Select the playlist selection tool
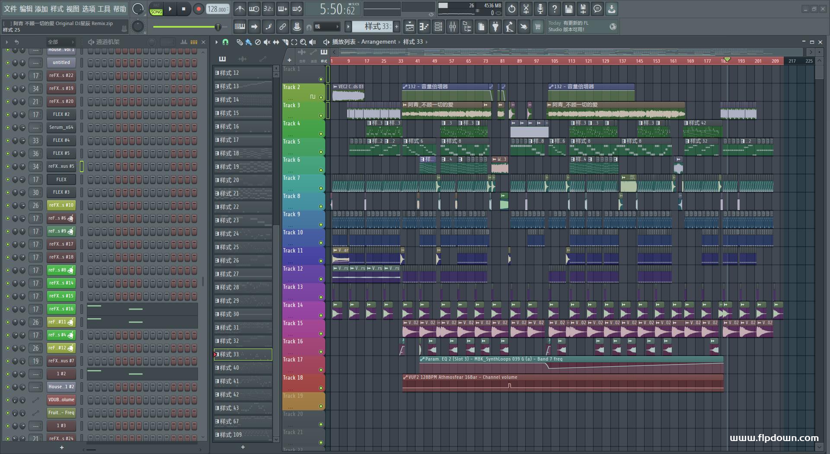830x454 pixels. click(x=294, y=42)
